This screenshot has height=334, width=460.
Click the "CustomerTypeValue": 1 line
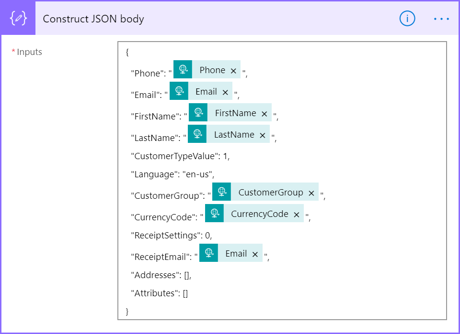[180, 156]
